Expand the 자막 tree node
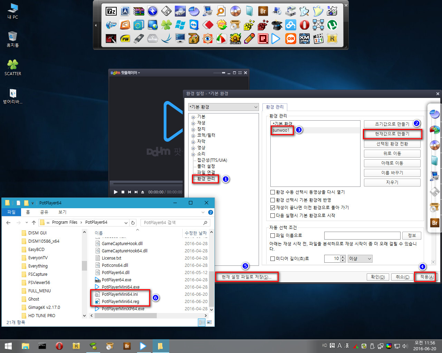Image resolution: width=442 pixels, height=353 pixels. point(193,142)
